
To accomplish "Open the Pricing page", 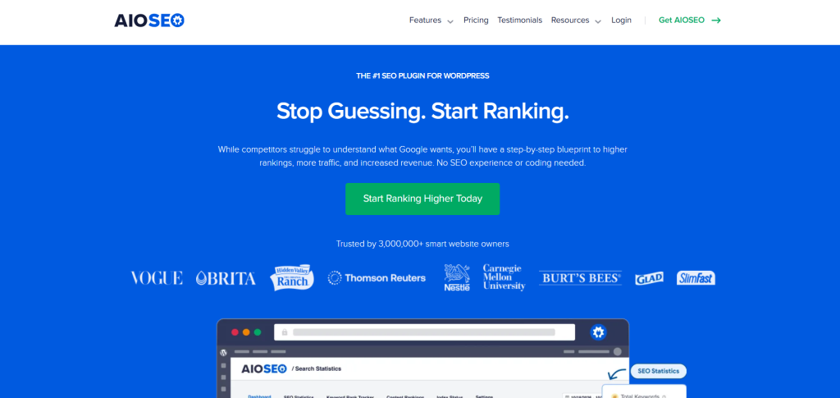I will pyautogui.click(x=476, y=21).
